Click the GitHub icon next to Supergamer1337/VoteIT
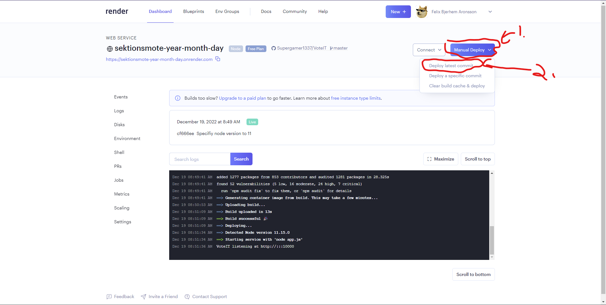Image resolution: width=606 pixels, height=305 pixels. click(x=274, y=48)
